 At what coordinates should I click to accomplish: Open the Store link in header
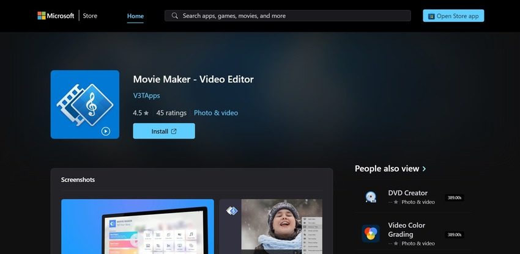[90, 15]
